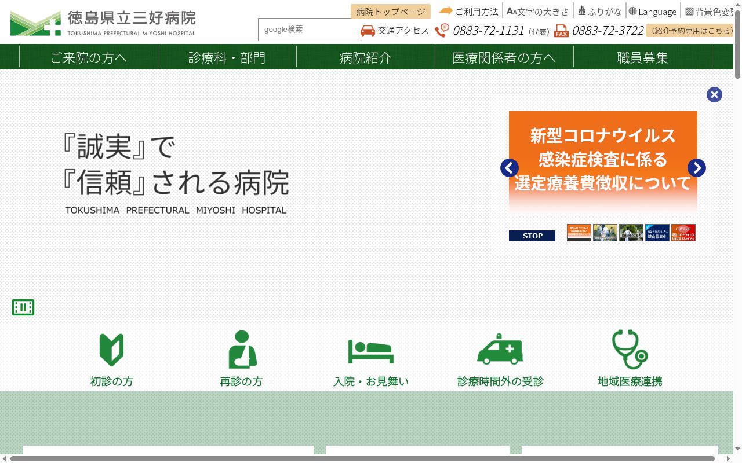
Task: Open 職員募集 menu
Action: pos(643,57)
